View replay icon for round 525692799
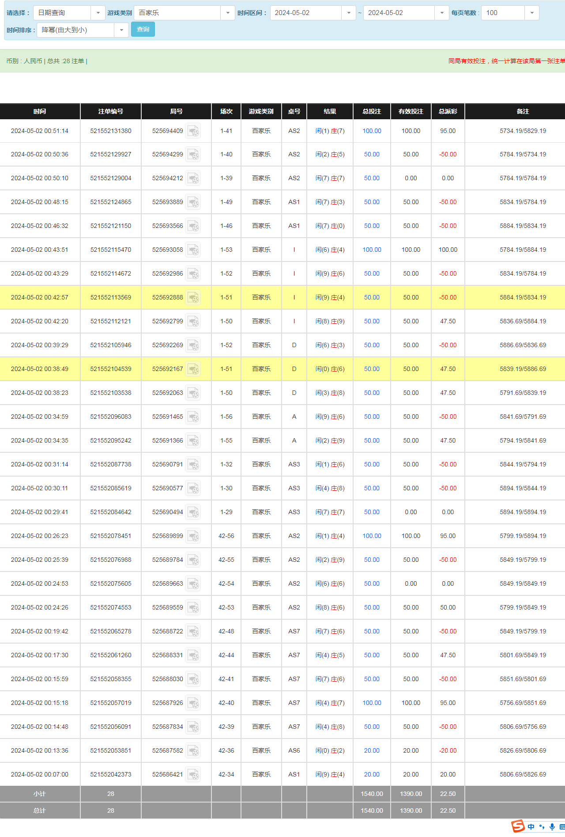Viewport: 565px width, 837px height. [193, 322]
